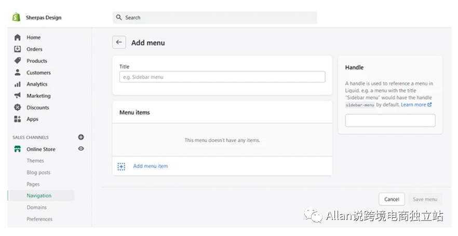Add a sales channel with plus icon
The height and width of the screenshot is (236, 458).
click(x=81, y=137)
